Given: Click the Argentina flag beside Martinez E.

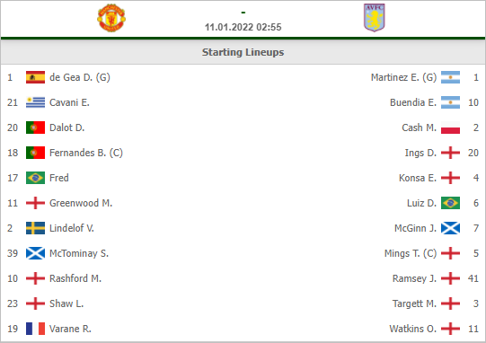Looking at the screenshot, I should (450, 77).
